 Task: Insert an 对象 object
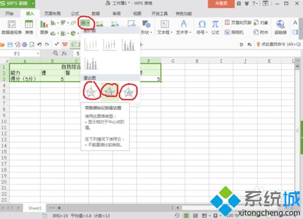[261, 22]
